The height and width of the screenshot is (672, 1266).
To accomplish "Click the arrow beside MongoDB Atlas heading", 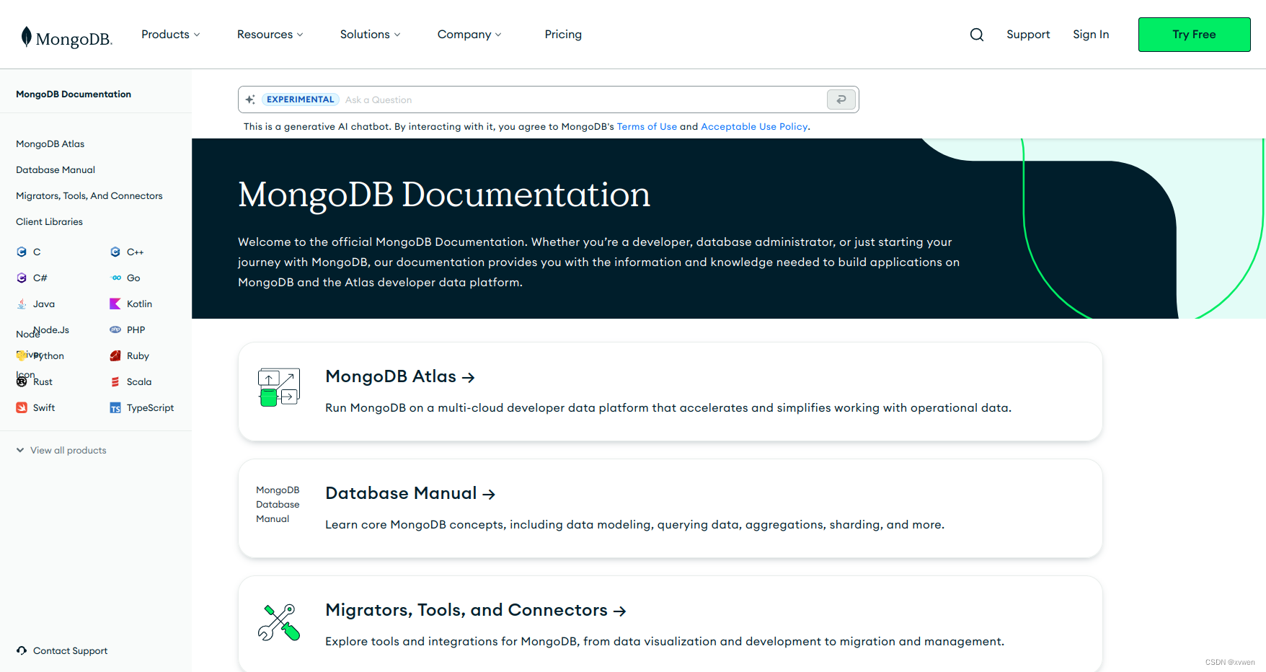I will pyautogui.click(x=468, y=377).
